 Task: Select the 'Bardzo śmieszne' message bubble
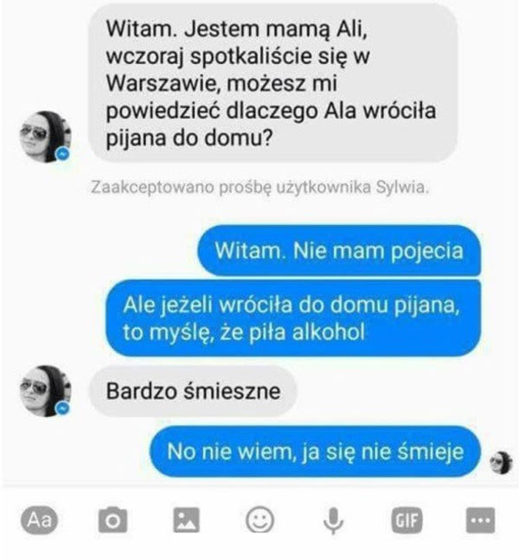tap(193, 391)
